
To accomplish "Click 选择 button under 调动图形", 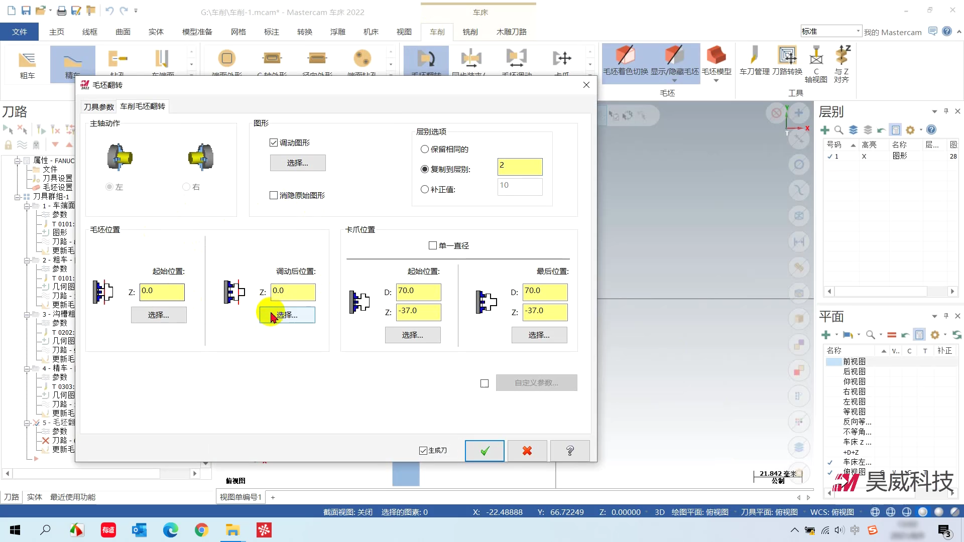I will point(298,163).
